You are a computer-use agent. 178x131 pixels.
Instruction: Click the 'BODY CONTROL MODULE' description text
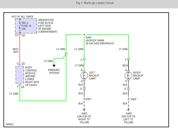32,76
